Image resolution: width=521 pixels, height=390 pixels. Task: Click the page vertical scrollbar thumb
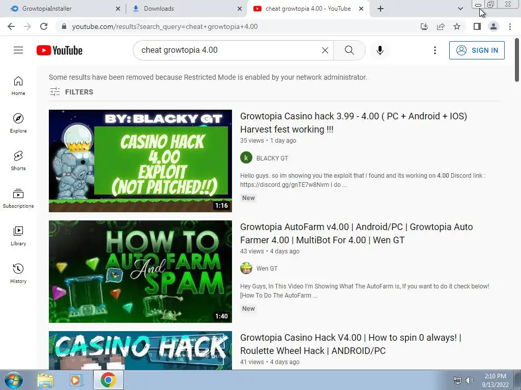click(x=517, y=60)
